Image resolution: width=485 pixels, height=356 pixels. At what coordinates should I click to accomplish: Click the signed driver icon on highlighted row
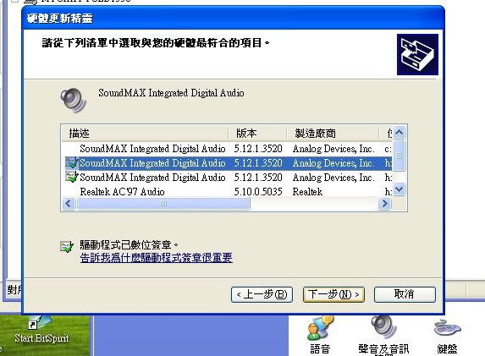coord(71,163)
